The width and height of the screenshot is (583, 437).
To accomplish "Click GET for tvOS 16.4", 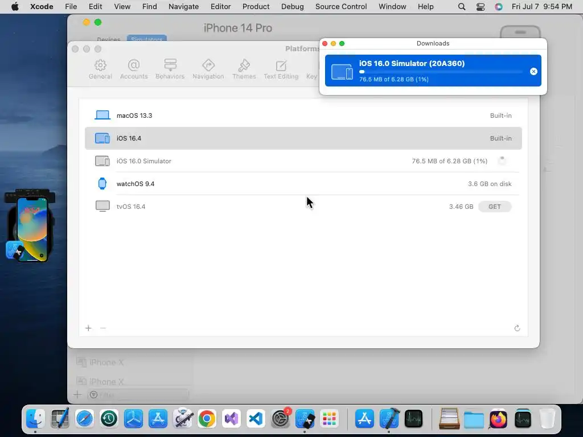I will [x=495, y=207].
